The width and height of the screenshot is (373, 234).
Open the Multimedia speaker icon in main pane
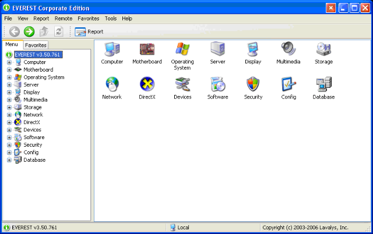click(288, 49)
